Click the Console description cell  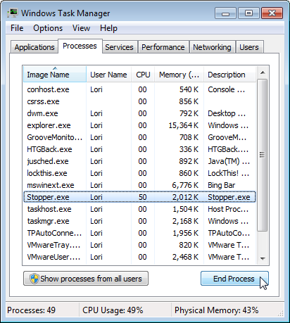point(227,89)
